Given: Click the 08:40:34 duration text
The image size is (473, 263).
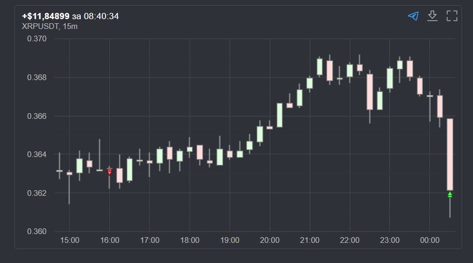Looking at the screenshot, I should [101, 16].
